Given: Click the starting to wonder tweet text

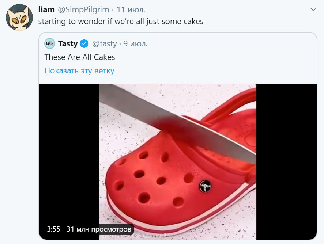Looking at the screenshot, I should [121, 22].
